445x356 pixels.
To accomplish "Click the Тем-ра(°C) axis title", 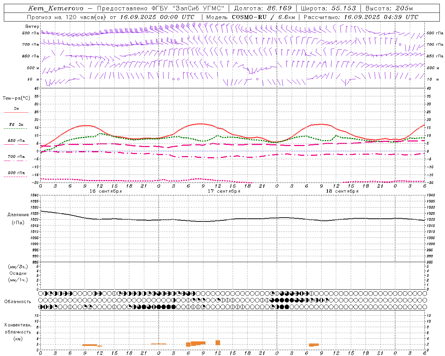I will [x=16, y=98].
